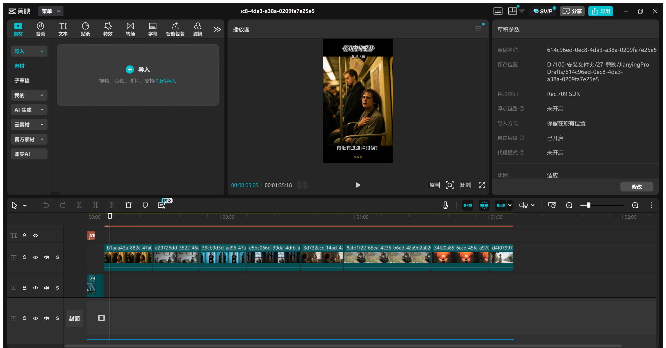666x348 pixels.
Task: Open the 菜单 dropdown menu
Action: (x=51, y=11)
